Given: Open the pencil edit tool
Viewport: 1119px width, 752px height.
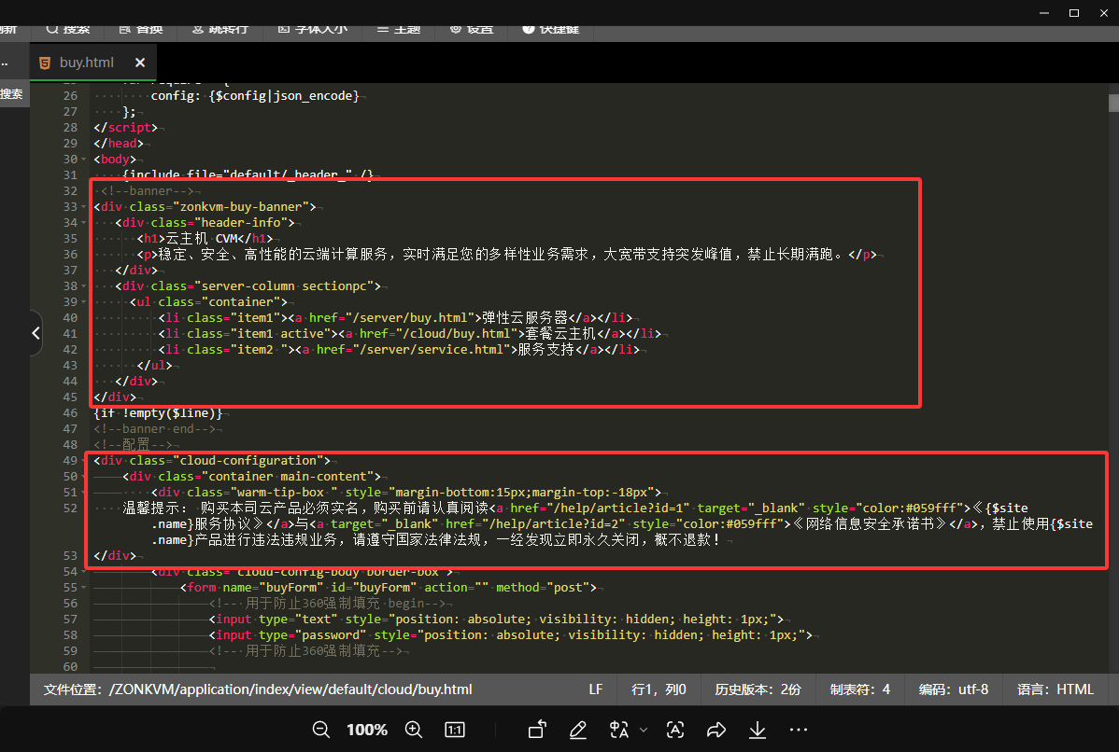Looking at the screenshot, I should (578, 730).
